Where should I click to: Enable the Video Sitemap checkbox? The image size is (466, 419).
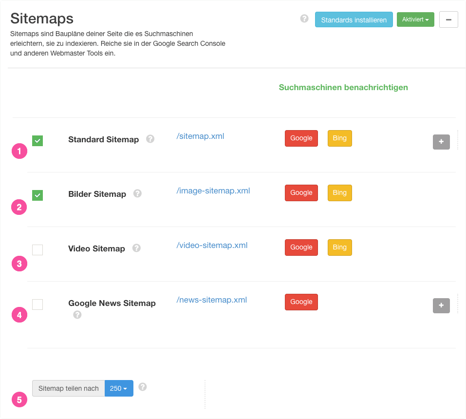tap(37, 250)
